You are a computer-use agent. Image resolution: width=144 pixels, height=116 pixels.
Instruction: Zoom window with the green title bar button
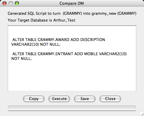17,3
